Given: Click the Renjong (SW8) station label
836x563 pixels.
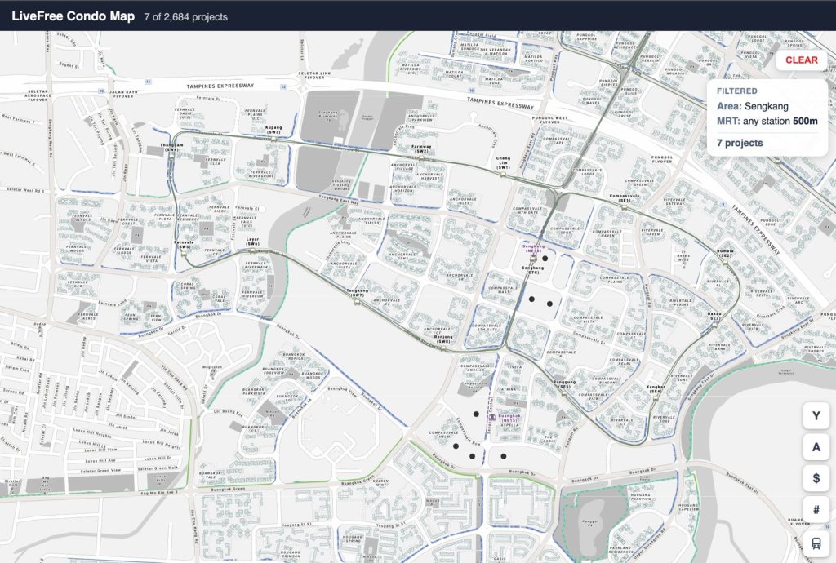Looking at the screenshot, I should pos(443,339).
